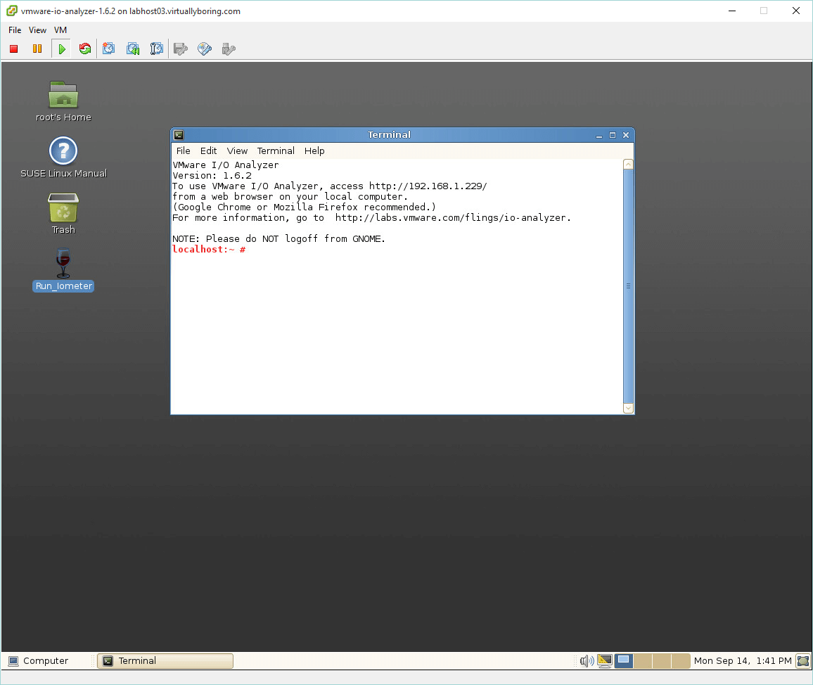Open the Terminal window View menu
Screen dimensions: 813x685
237,151
